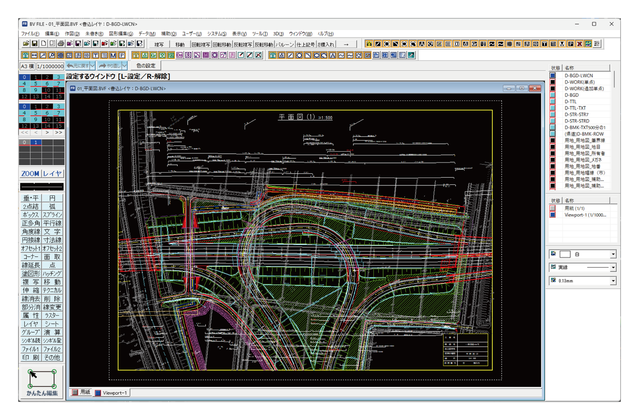
Task: Expand the redo history arrow beside やり直し
Action: [124, 66]
